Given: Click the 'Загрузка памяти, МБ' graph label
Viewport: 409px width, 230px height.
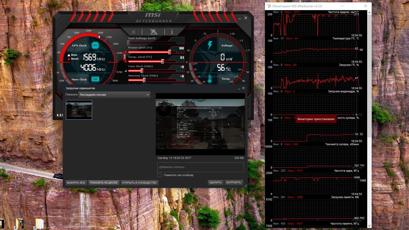Looking at the screenshot, I should [x=345, y=197].
